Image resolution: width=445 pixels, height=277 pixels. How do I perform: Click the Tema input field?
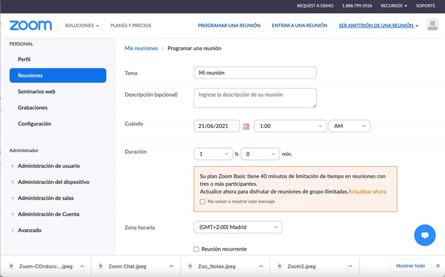pos(255,73)
